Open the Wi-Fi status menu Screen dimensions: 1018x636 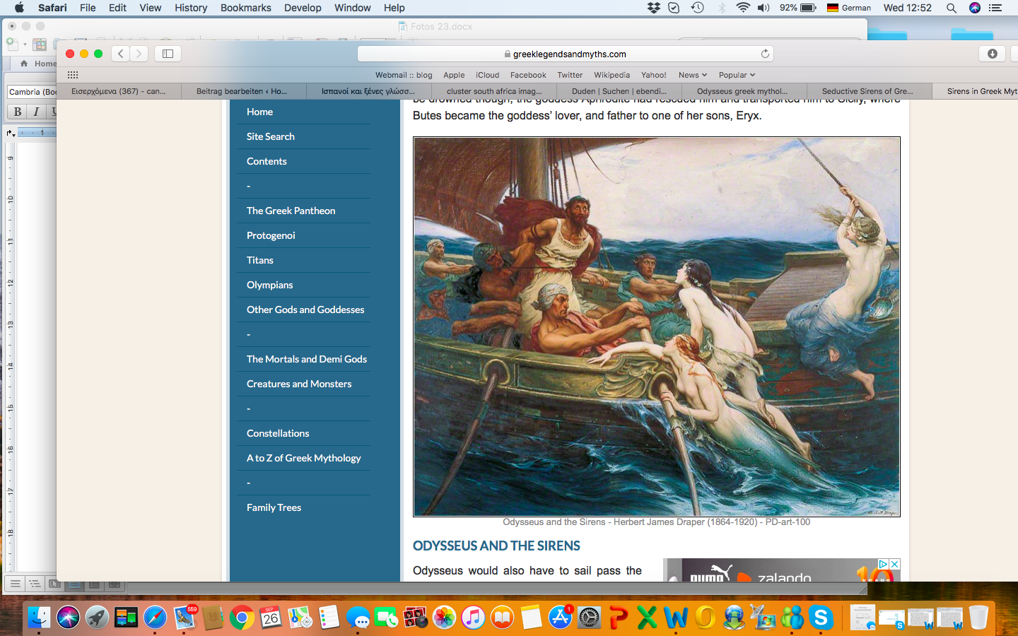[x=743, y=8]
